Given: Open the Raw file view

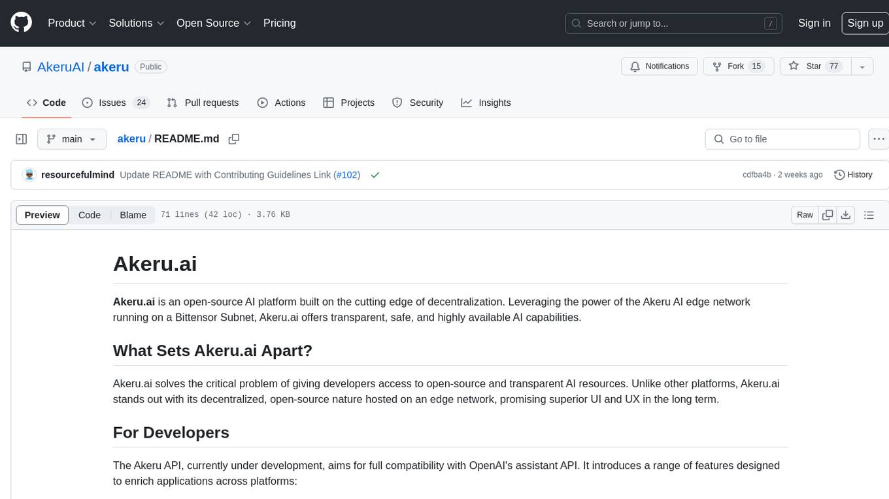Looking at the screenshot, I should [805, 215].
